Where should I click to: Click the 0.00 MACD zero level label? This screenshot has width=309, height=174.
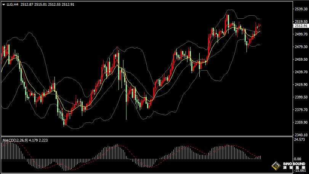[299, 159]
